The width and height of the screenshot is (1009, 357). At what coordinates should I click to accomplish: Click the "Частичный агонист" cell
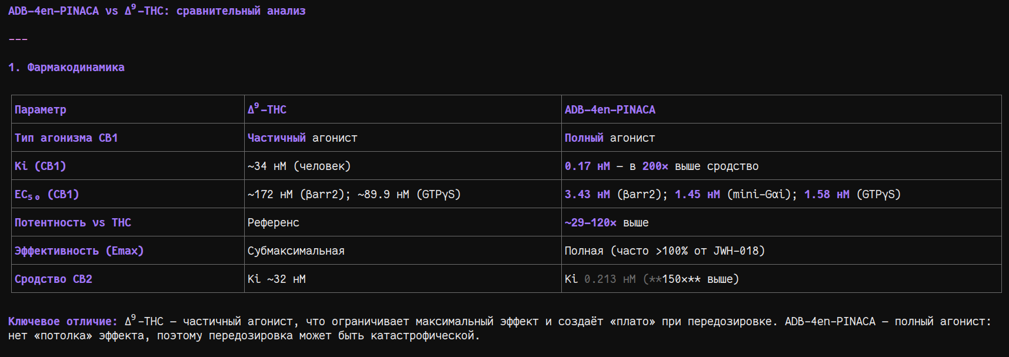(302, 138)
